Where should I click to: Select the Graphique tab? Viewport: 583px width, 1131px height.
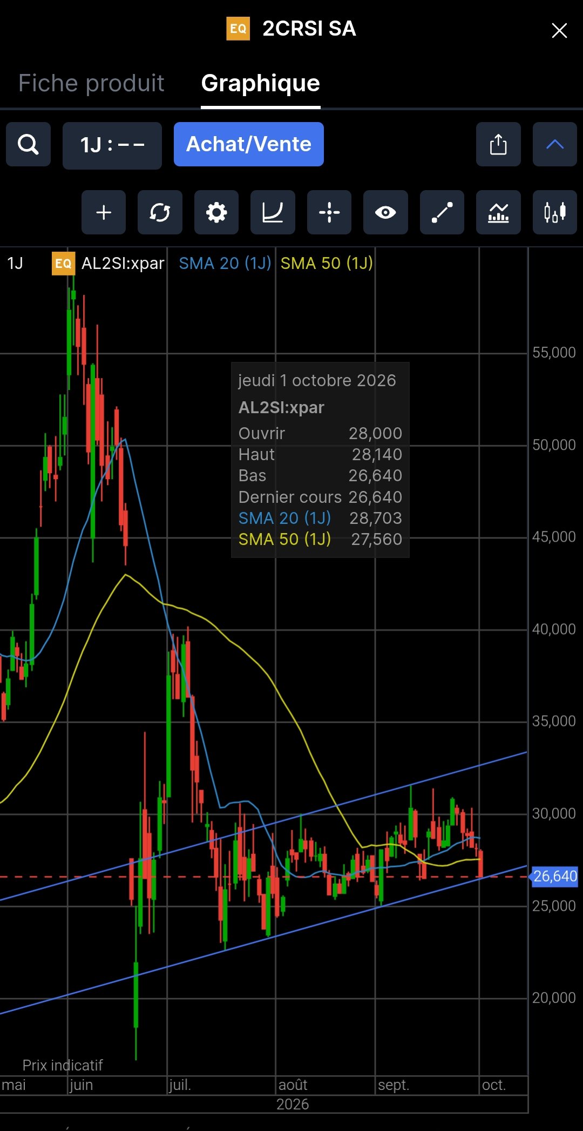pyautogui.click(x=261, y=83)
